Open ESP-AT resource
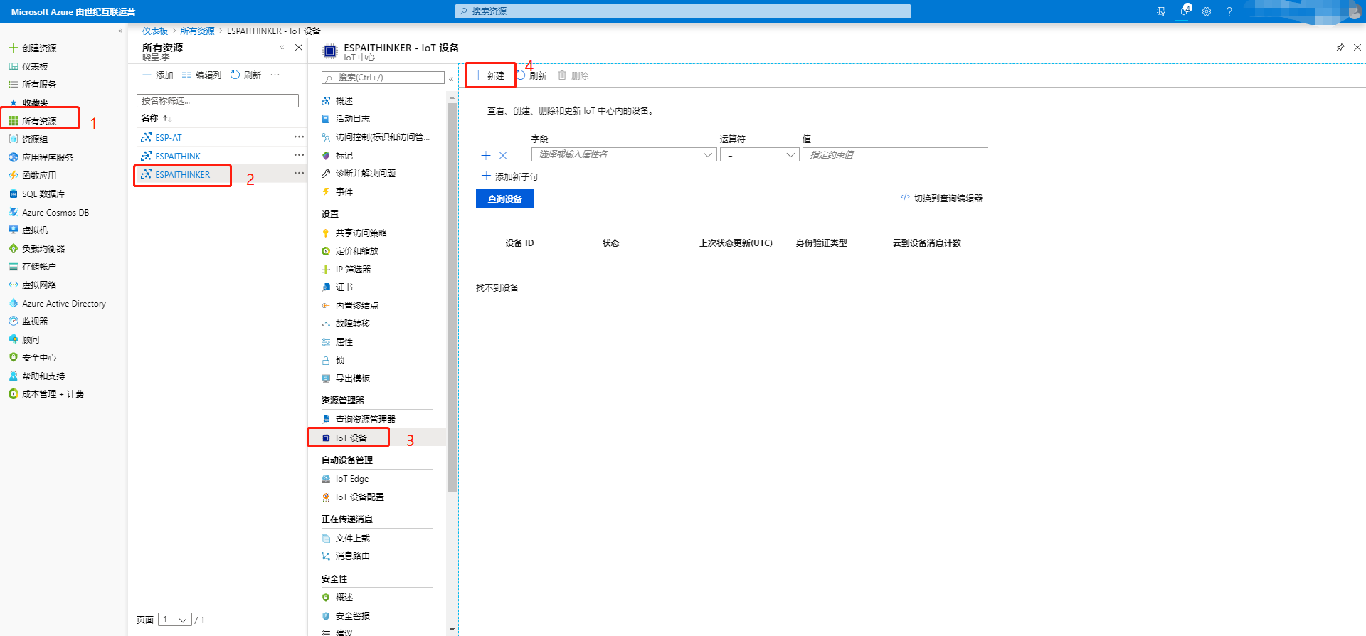The width and height of the screenshot is (1366, 636). [x=169, y=137]
